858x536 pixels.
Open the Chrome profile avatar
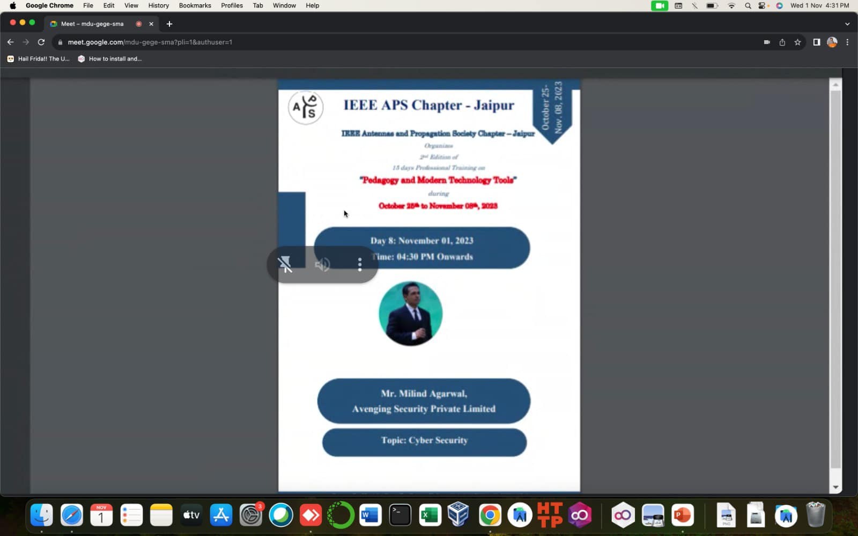pos(832,42)
